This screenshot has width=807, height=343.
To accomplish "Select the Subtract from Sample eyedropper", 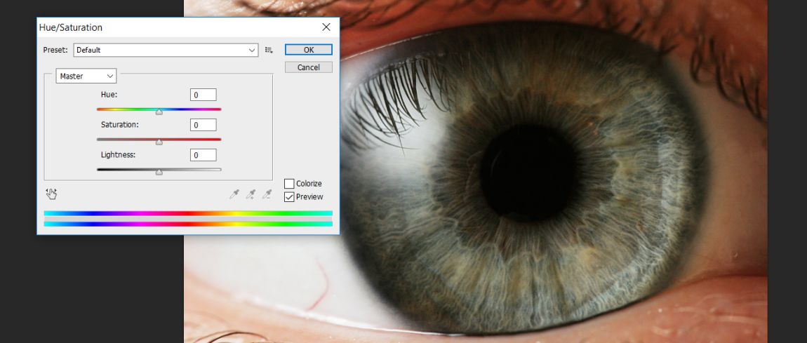I will coord(267,194).
